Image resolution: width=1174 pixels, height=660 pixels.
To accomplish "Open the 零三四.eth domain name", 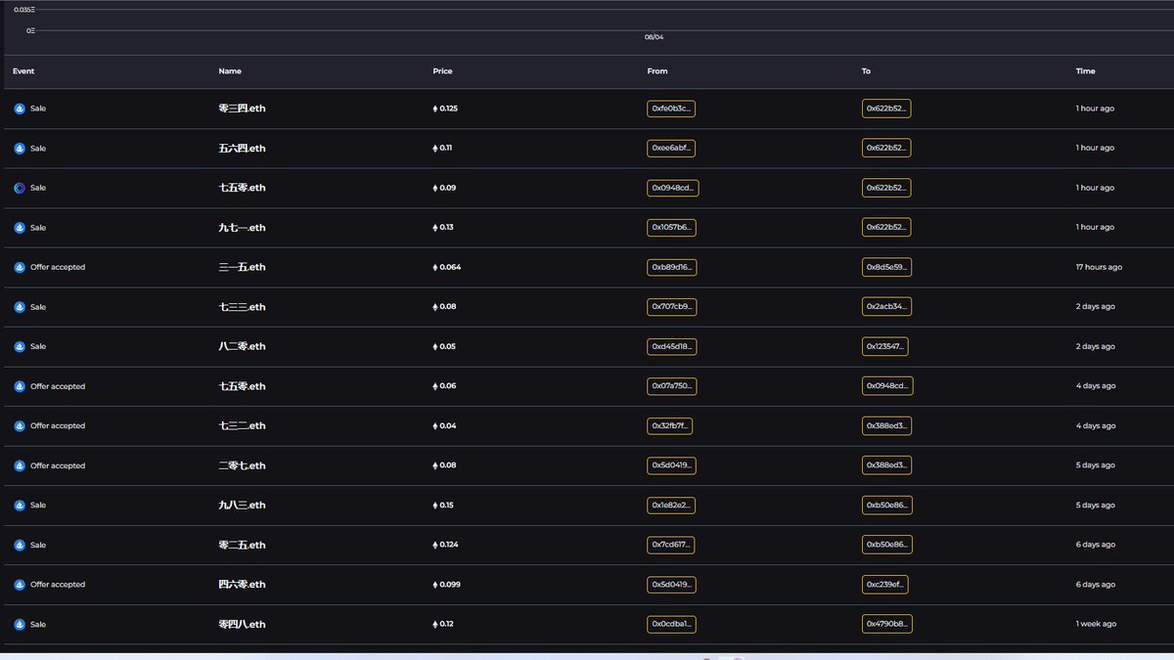I will (242, 109).
